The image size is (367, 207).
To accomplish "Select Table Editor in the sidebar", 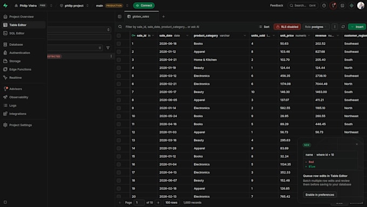I will coord(23,25).
